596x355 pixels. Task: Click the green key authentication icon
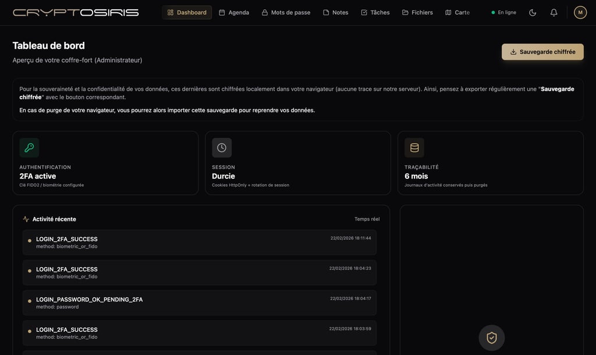(29, 148)
